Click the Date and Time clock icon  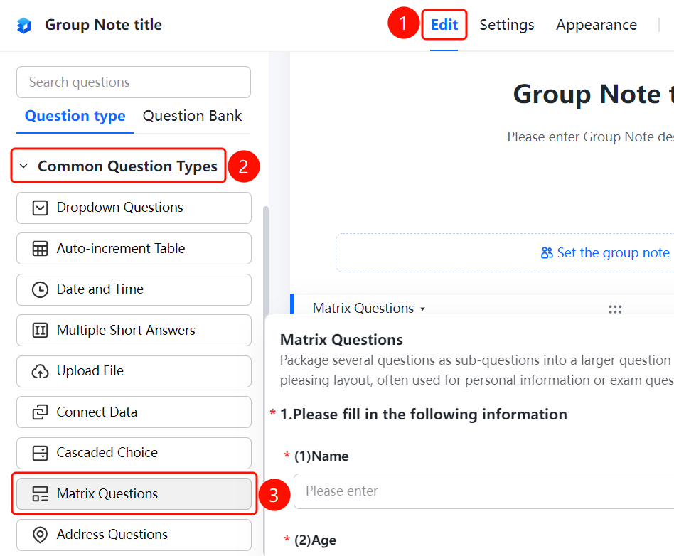click(40, 289)
